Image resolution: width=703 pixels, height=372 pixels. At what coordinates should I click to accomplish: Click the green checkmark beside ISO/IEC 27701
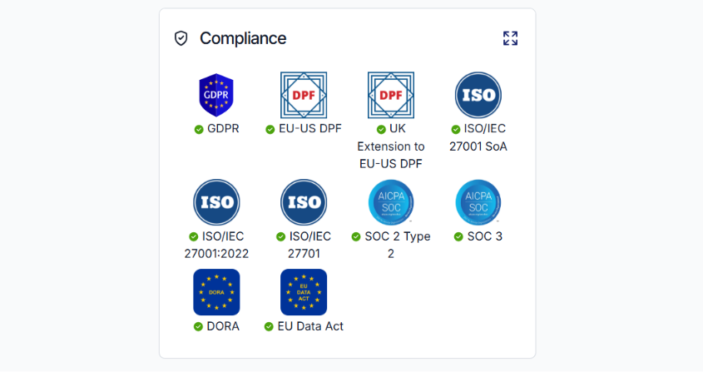(x=280, y=237)
